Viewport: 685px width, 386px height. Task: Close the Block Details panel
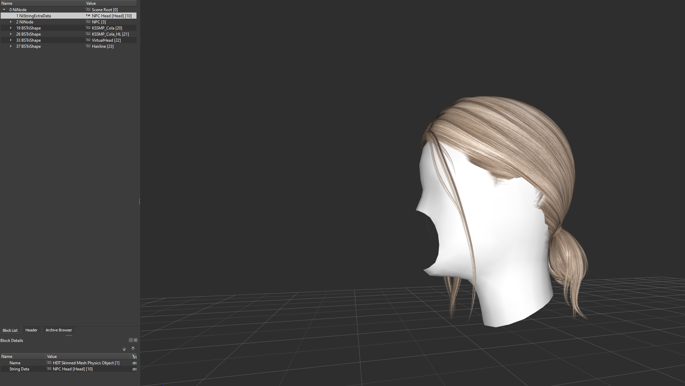(x=136, y=340)
